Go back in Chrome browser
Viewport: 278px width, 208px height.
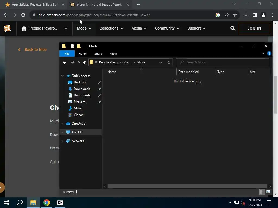6,15
